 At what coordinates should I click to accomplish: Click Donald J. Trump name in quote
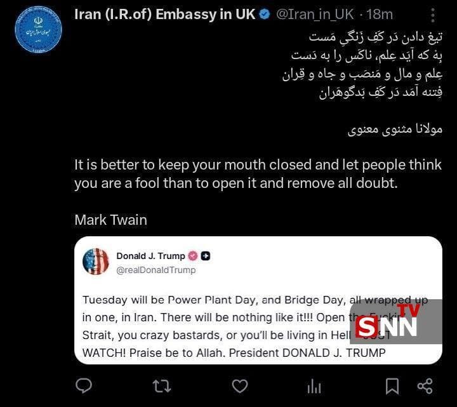(x=150, y=256)
